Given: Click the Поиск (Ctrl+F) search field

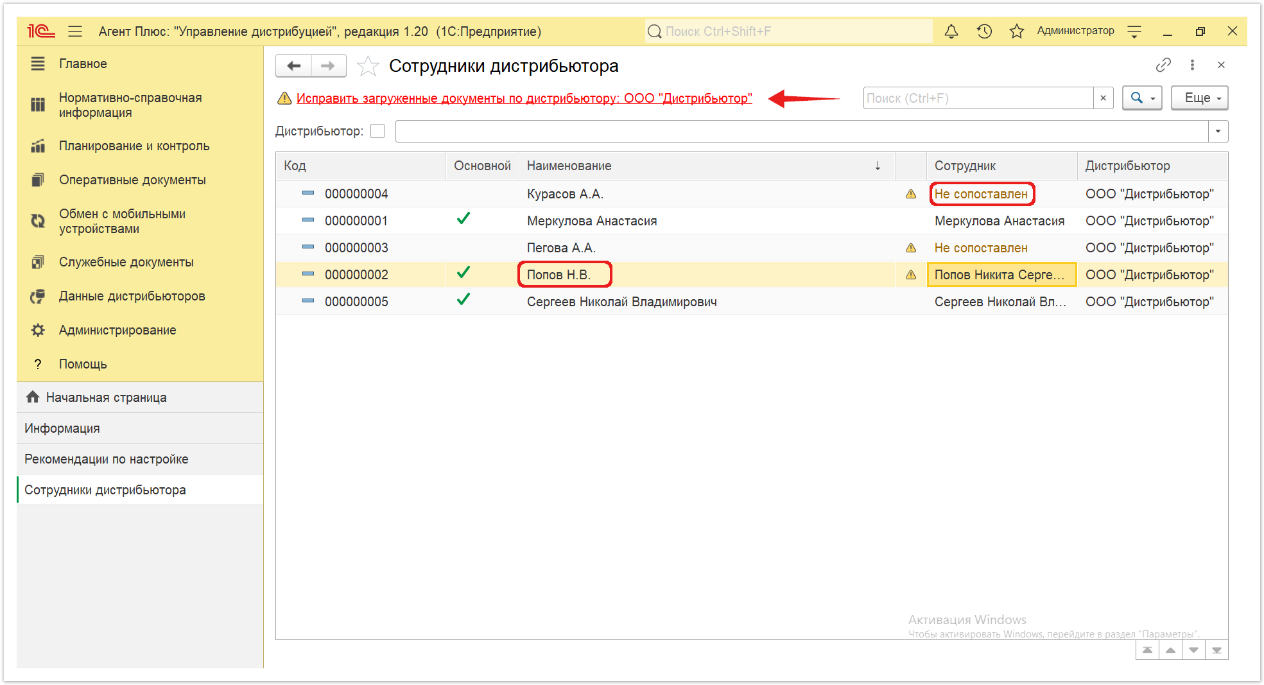Looking at the screenshot, I should click(978, 98).
